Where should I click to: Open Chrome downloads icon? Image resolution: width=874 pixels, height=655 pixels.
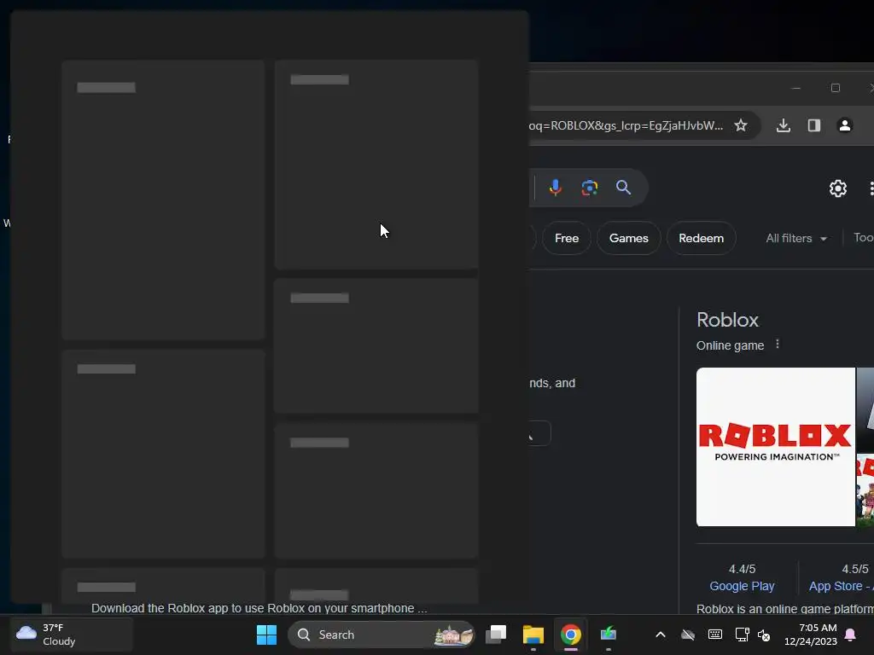click(784, 125)
